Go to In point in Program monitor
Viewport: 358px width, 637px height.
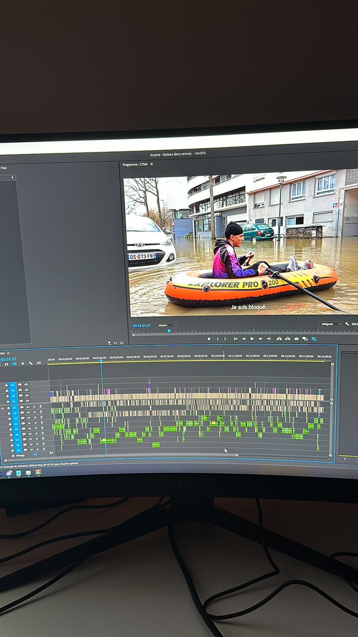click(235, 339)
